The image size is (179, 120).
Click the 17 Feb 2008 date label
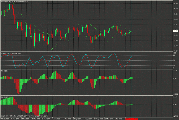(x=5, y=119)
